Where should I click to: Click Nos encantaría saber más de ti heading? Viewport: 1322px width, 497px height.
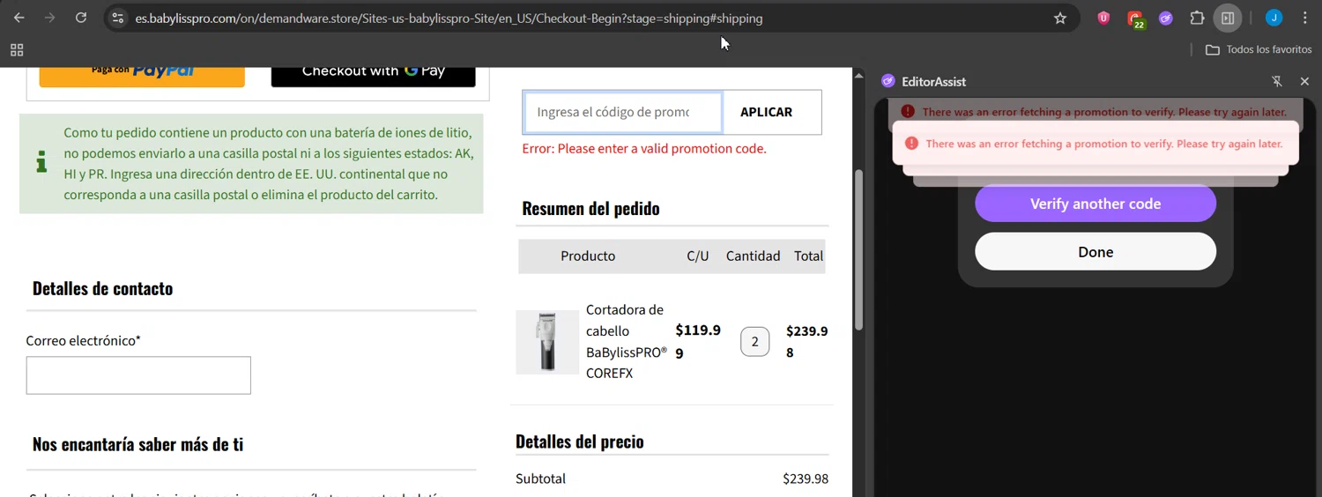click(137, 444)
